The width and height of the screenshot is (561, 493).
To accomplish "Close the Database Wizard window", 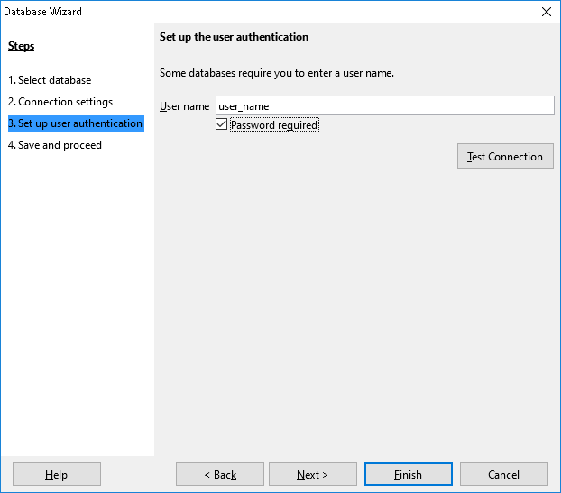I will (x=546, y=12).
